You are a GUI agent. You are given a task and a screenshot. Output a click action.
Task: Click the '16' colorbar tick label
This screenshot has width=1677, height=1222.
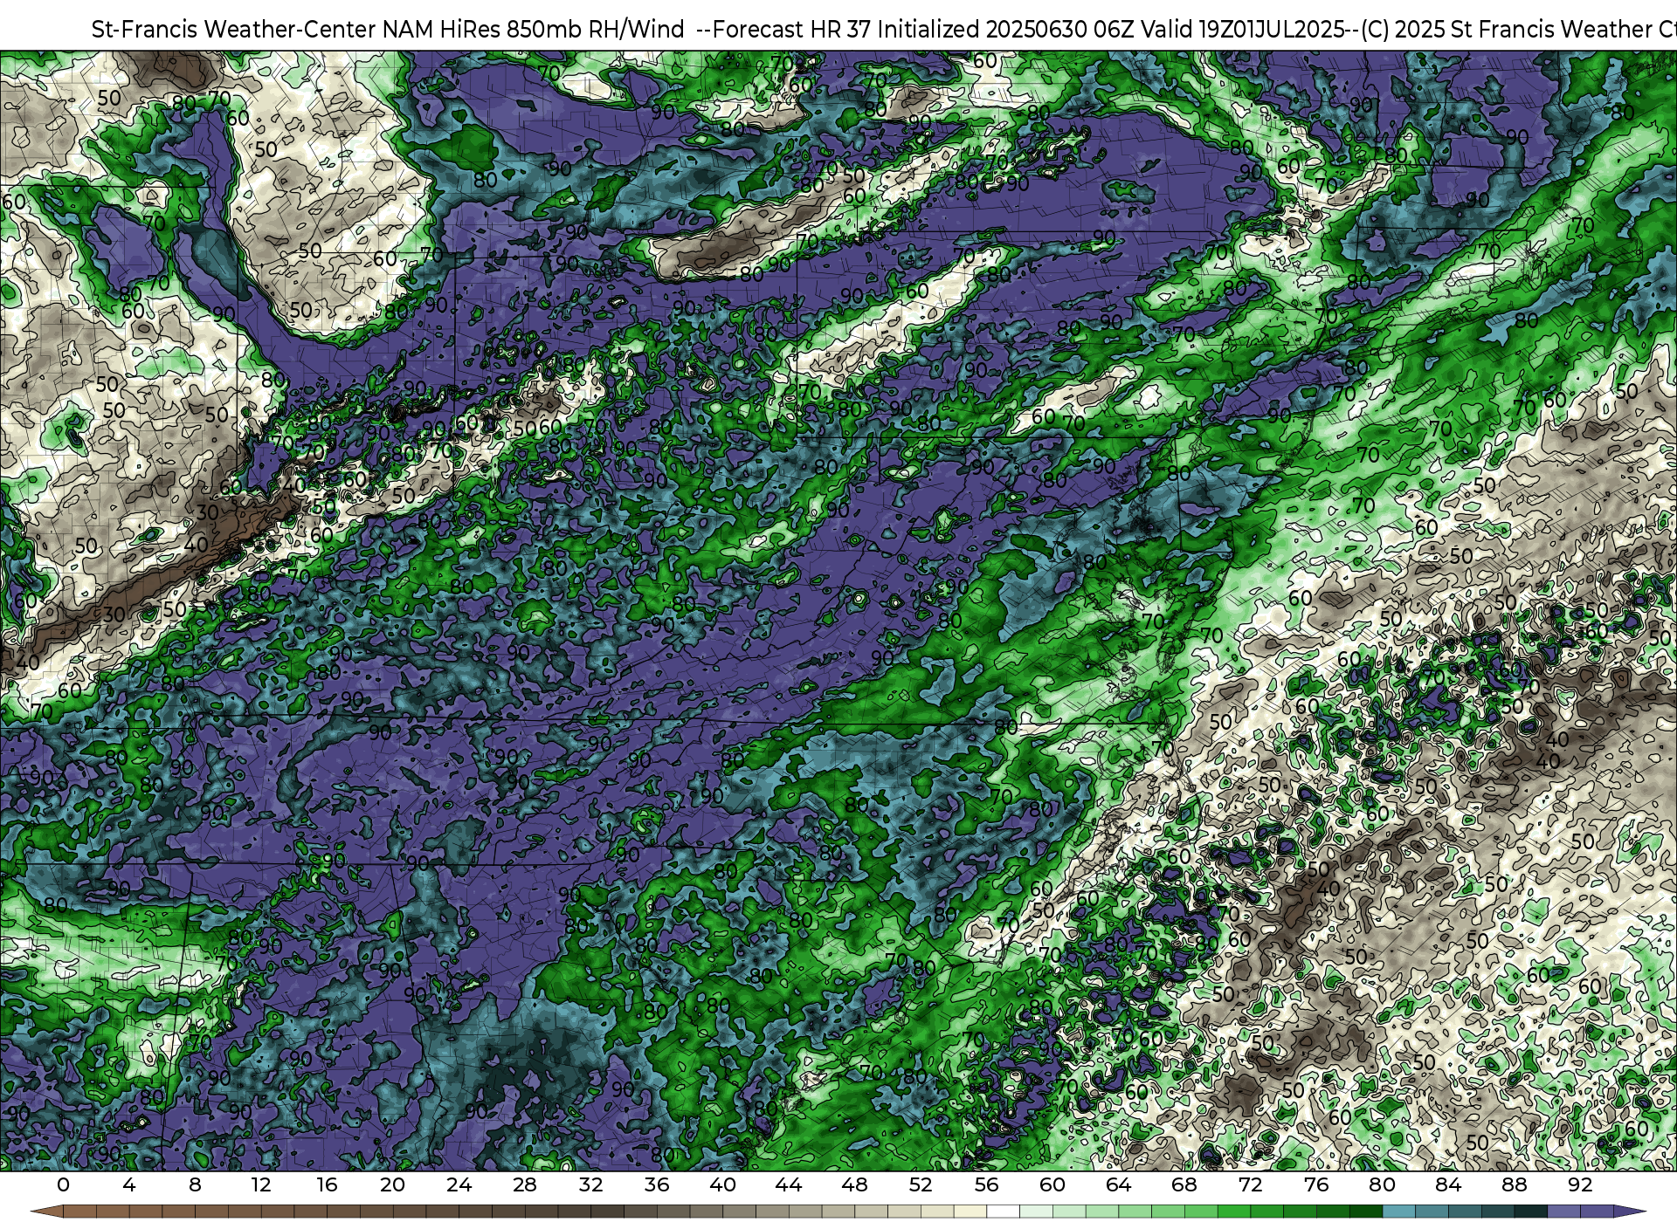click(327, 1185)
